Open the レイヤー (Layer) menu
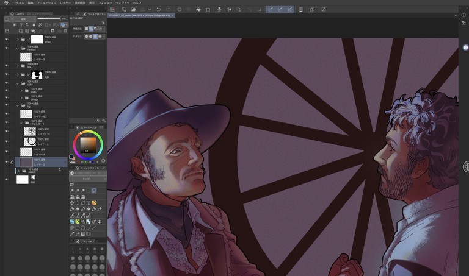This screenshot has width=469, height=276. pos(65,2)
